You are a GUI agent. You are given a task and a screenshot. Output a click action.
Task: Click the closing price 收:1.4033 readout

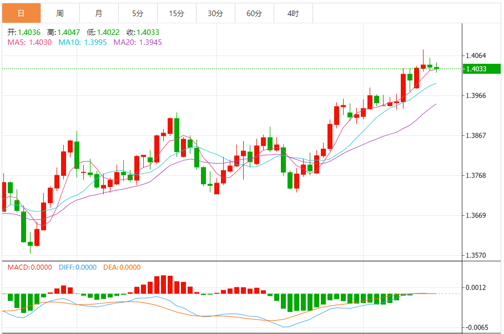143,32
